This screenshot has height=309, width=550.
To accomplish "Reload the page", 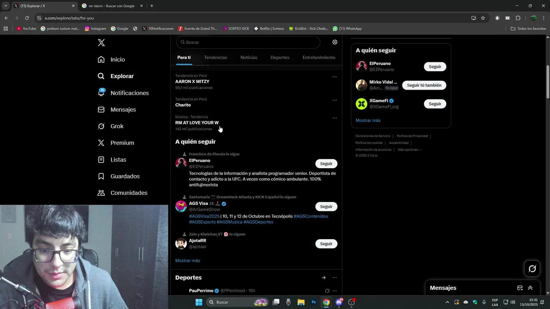I will click(x=27, y=18).
